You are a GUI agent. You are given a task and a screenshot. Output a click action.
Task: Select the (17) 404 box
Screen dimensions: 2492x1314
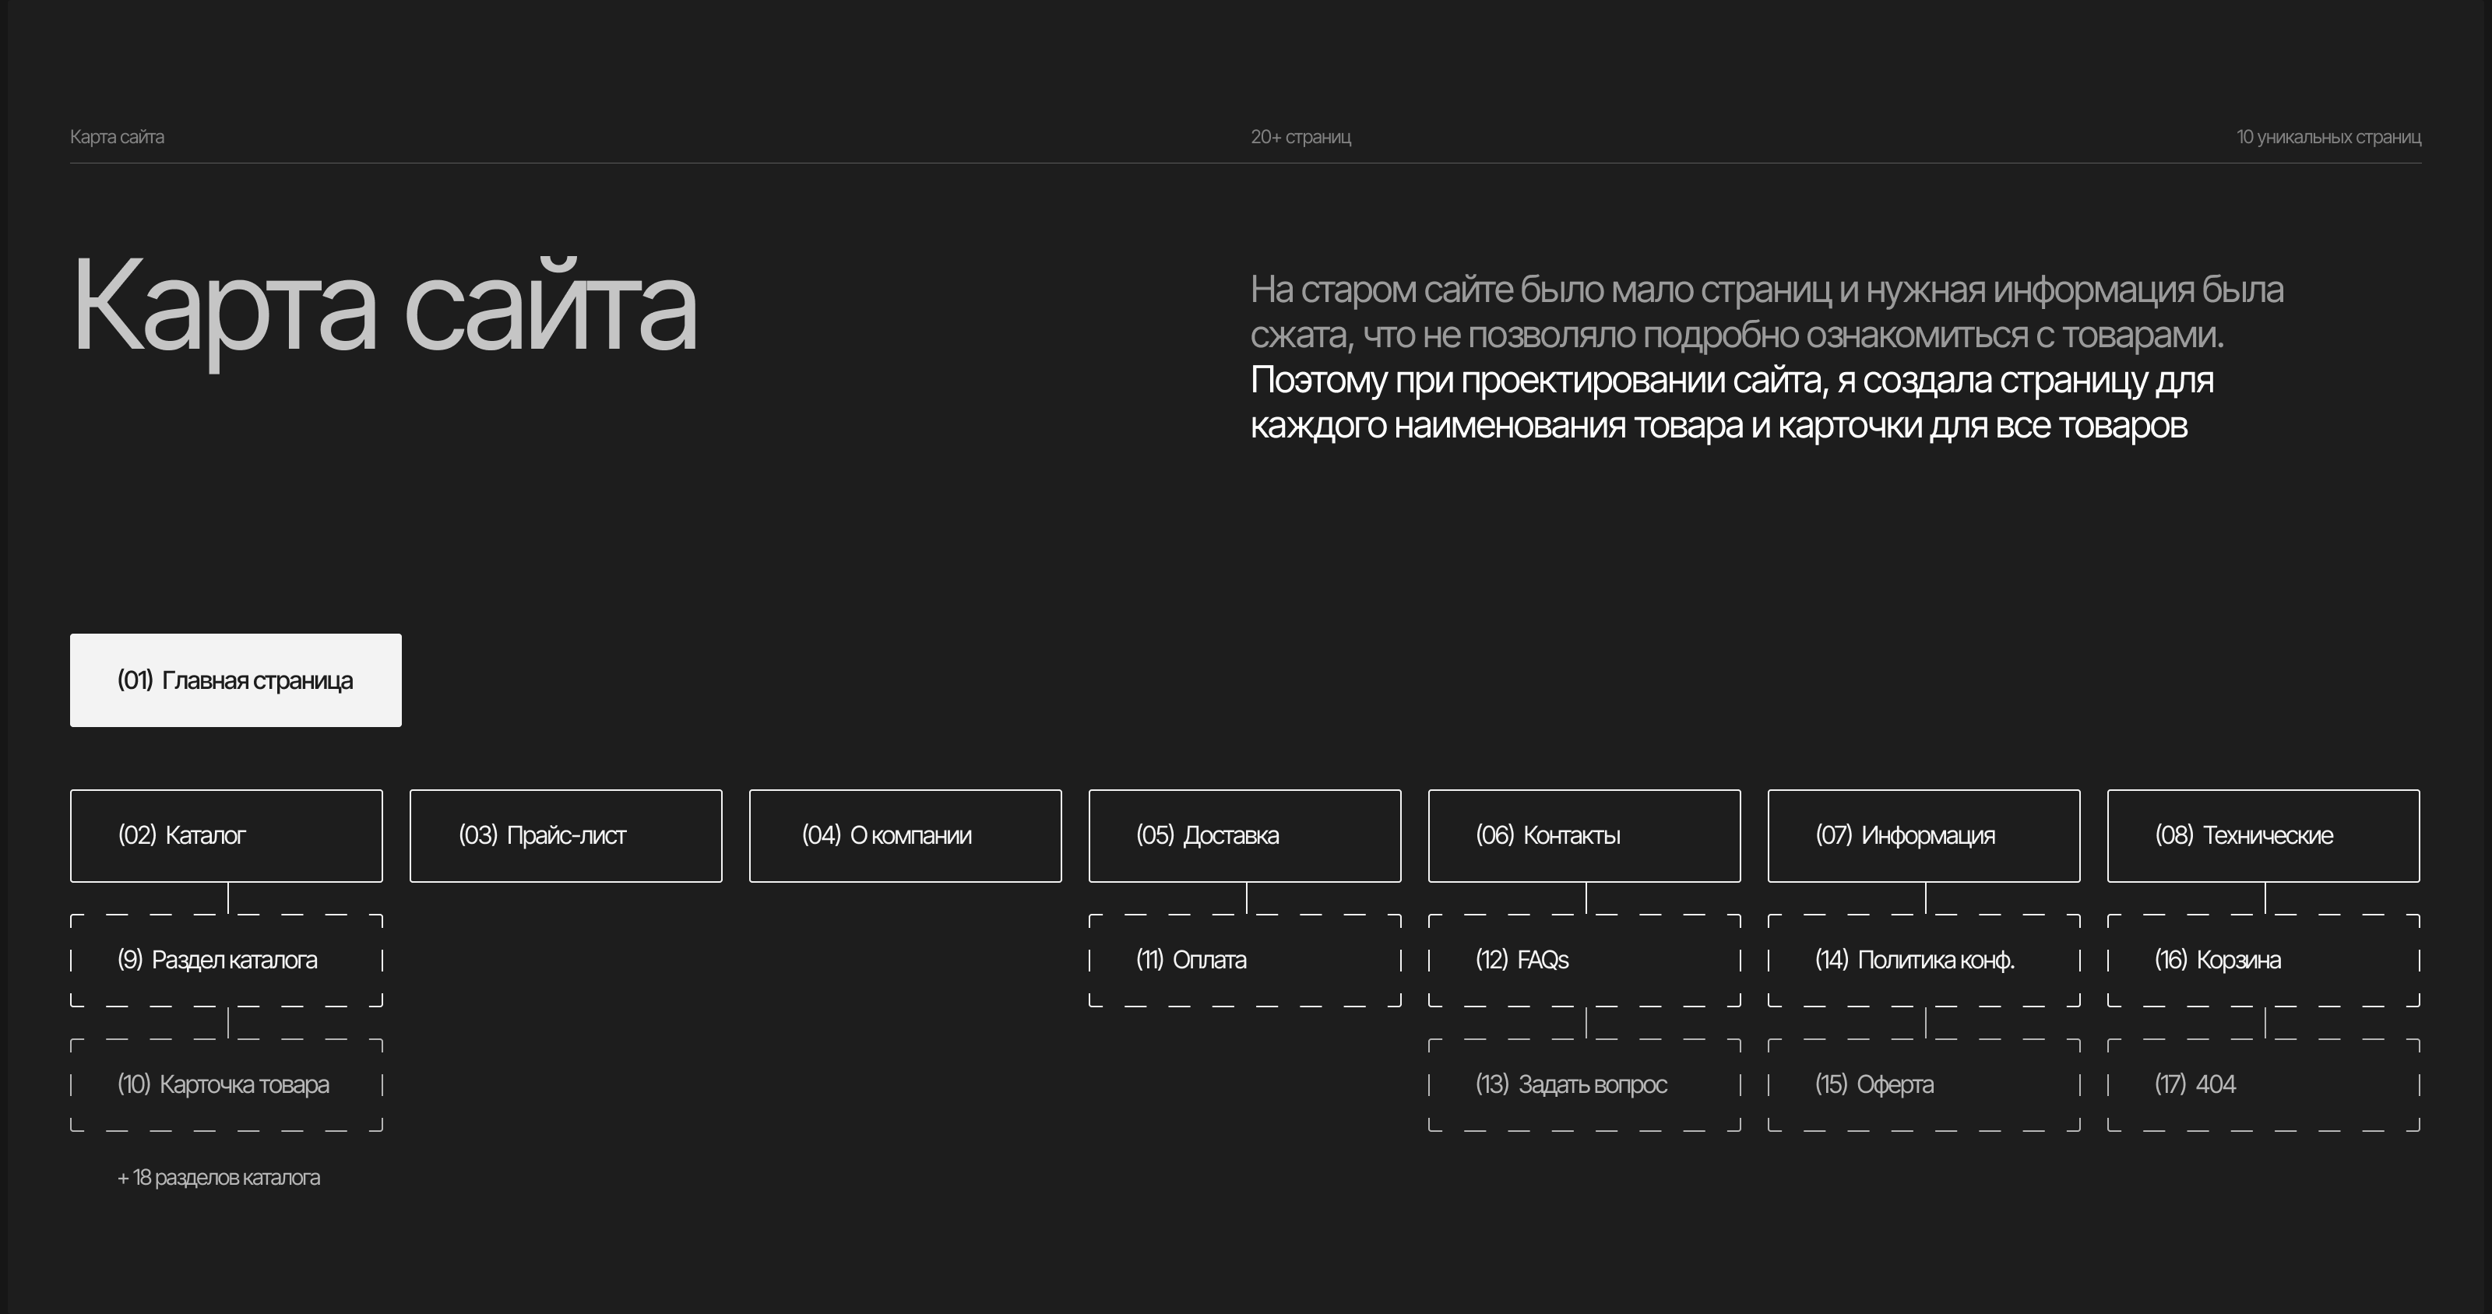2263,1085
